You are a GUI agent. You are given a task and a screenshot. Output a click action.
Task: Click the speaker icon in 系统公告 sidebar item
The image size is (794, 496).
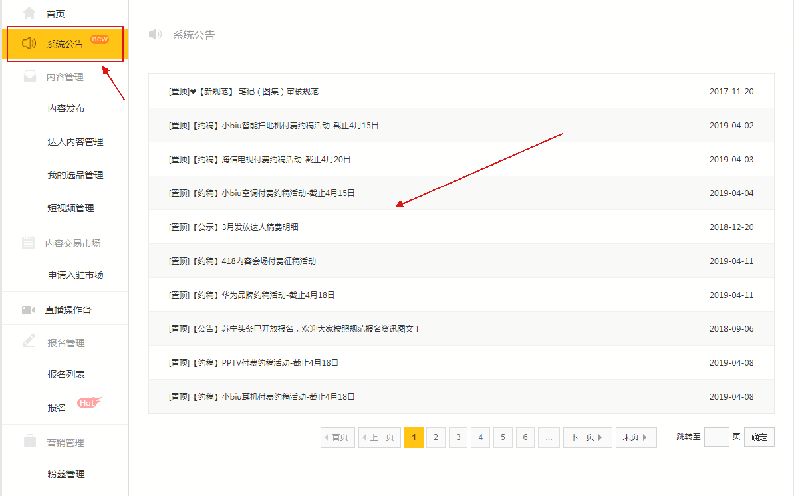(x=29, y=43)
